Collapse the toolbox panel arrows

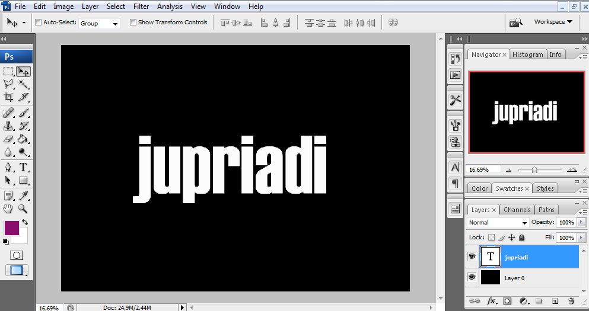4,39
